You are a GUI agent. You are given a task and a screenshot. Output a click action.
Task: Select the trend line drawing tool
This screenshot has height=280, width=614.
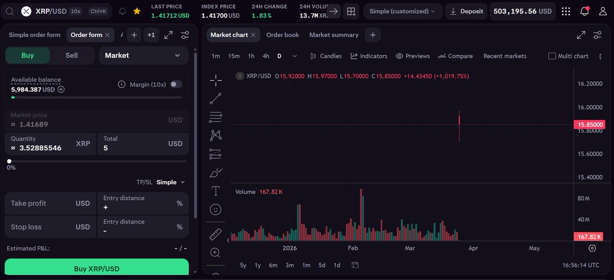pyautogui.click(x=216, y=99)
